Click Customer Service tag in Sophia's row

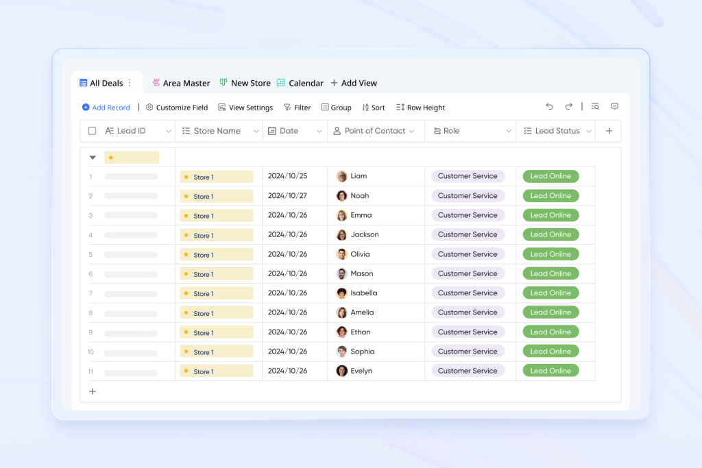click(468, 352)
